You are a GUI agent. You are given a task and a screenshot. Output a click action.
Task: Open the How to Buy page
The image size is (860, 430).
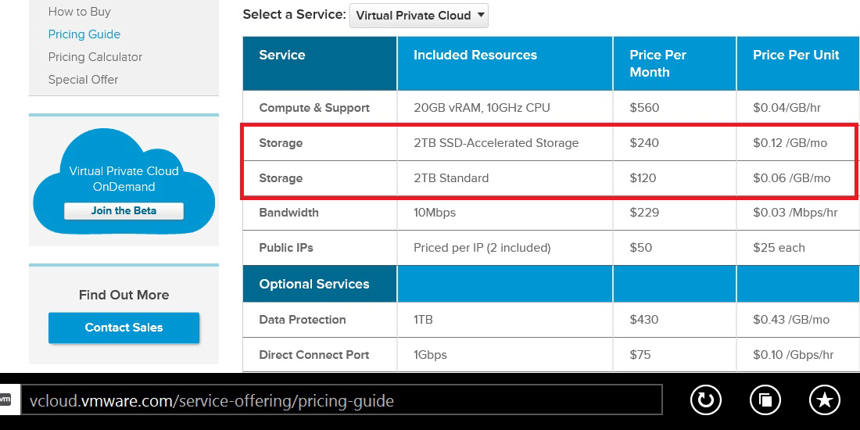[x=80, y=12]
